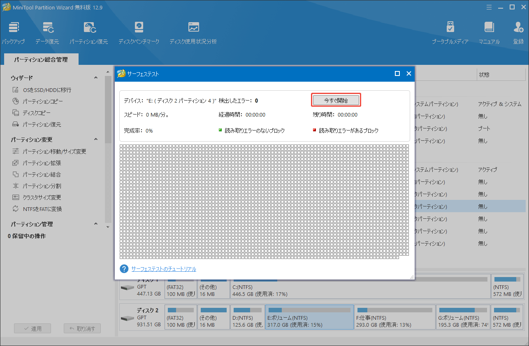Click the help question-mark icon in dialog

coord(124,269)
